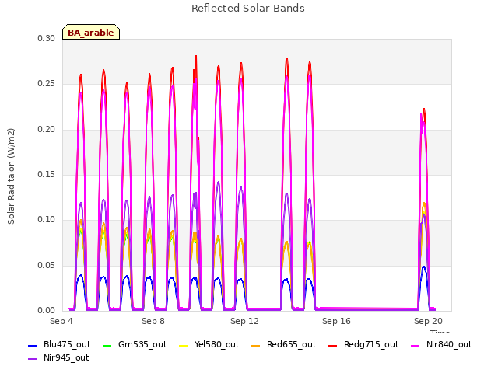Screen dimensions: 498x373
Task: Click the orange Red655_out color marker
Action: tap(256, 345)
